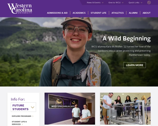Open the Future Students dropdown selector
The width and height of the screenshot is (158, 126).
[23, 107]
